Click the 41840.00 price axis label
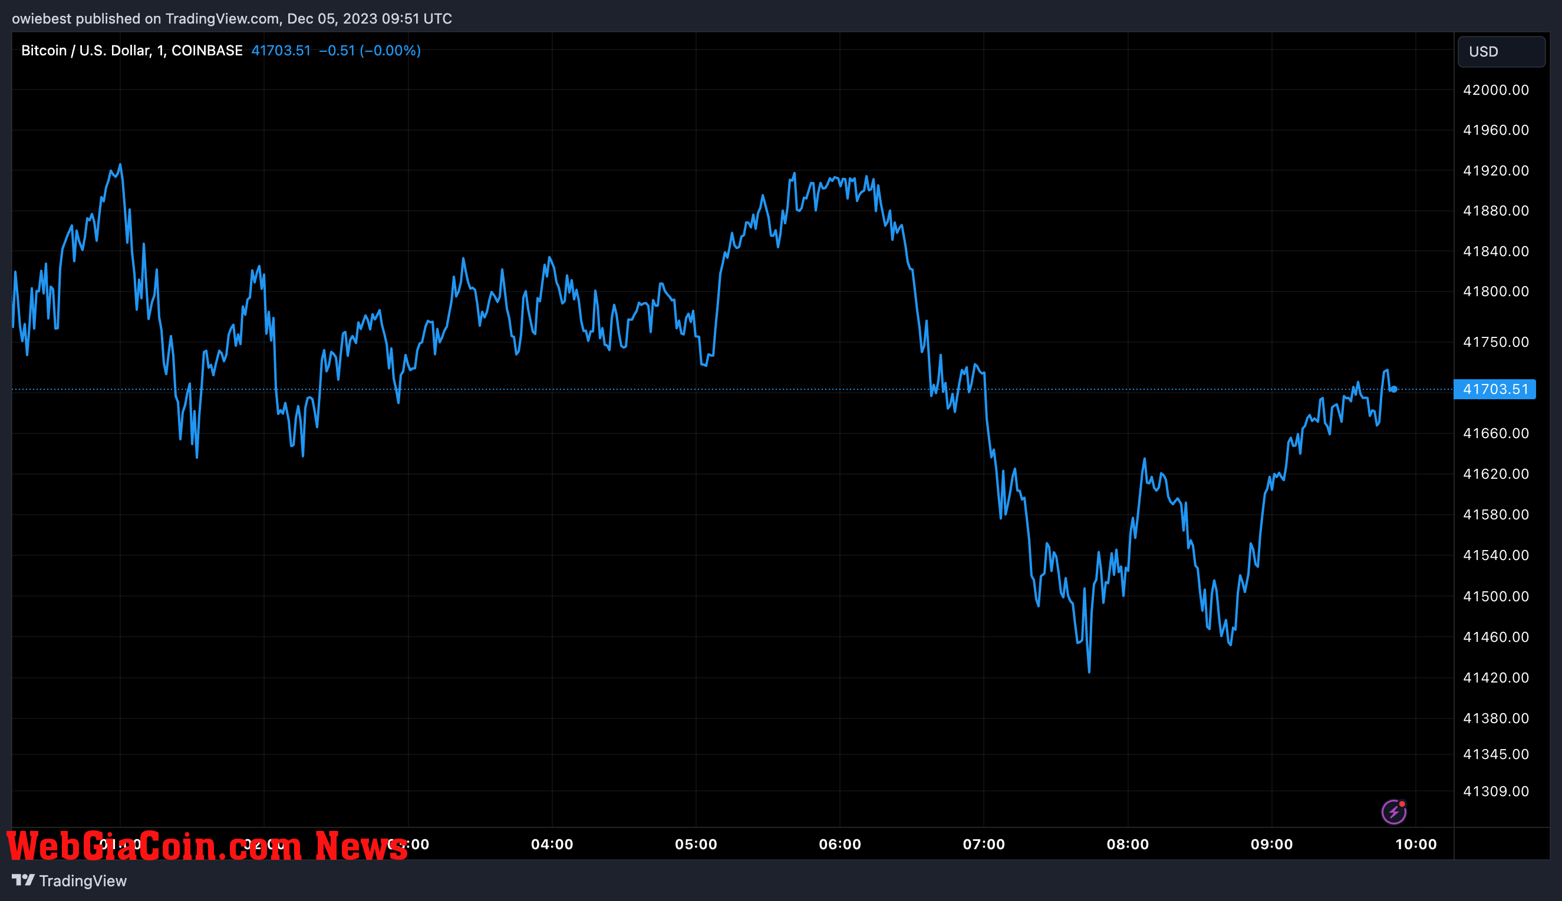Viewport: 1562px width, 901px height. pos(1496,251)
